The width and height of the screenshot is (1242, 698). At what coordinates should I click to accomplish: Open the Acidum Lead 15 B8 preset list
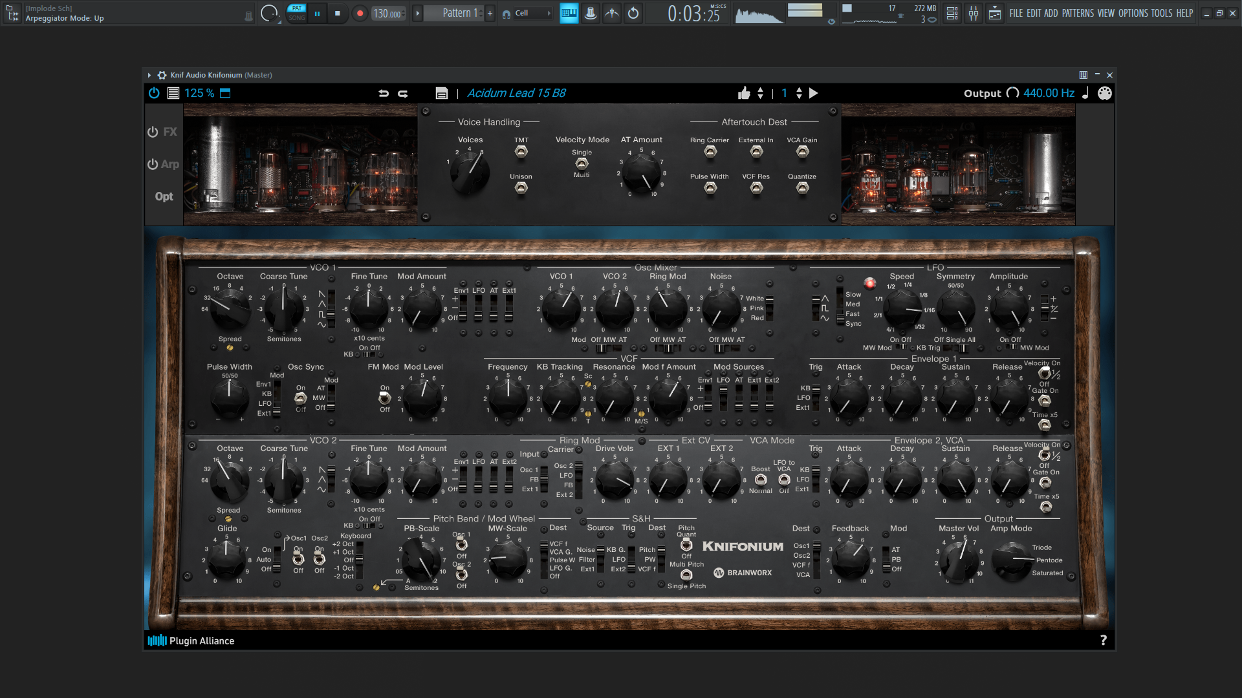516,93
